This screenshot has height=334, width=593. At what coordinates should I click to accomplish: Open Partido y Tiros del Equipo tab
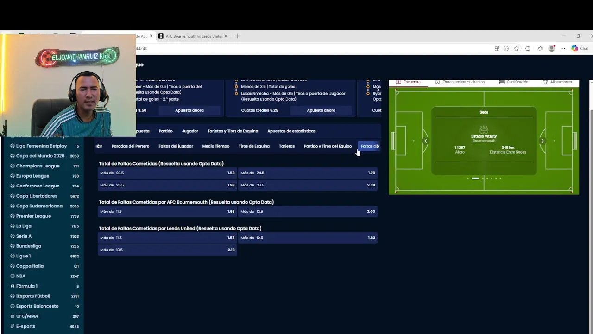point(328,146)
